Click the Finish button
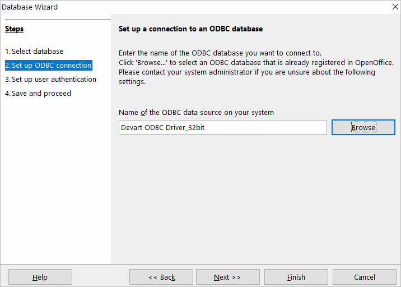 [296, 277]
